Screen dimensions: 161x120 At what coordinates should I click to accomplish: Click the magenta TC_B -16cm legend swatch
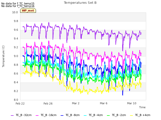[37, 115]
